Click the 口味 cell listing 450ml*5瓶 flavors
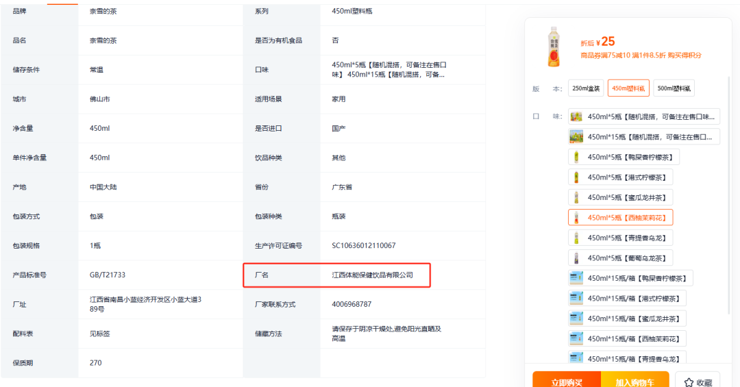 click(389, 69)
